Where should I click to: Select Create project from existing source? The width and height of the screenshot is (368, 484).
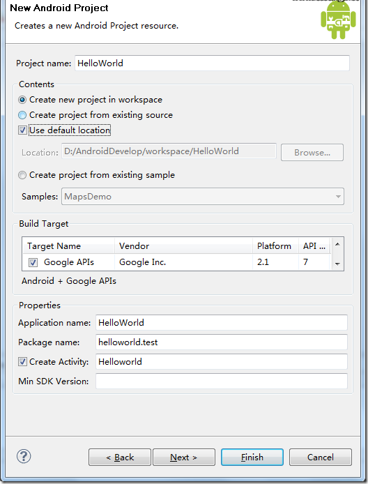[22, 115]
